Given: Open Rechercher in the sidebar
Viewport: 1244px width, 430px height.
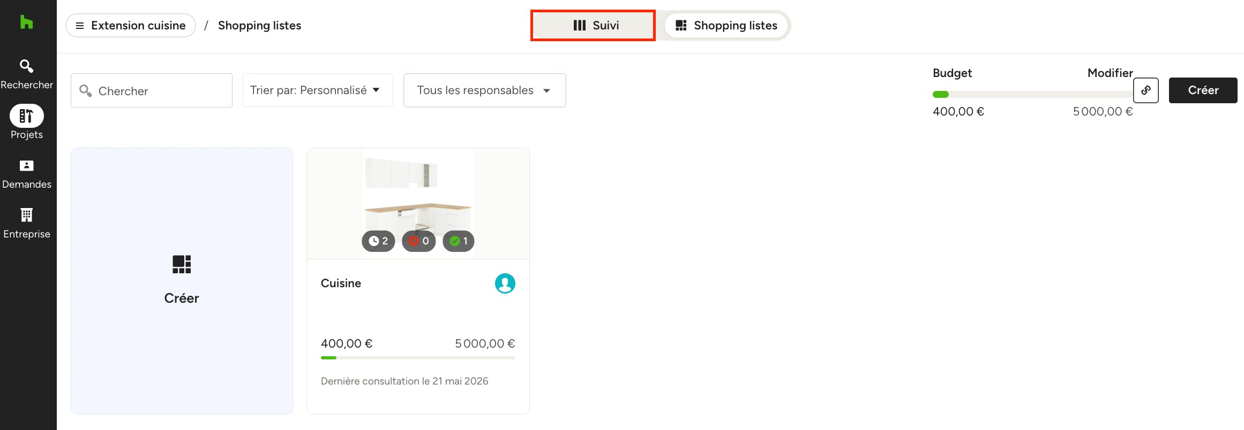Looking at the screenshot, I should tap(27, 74).
